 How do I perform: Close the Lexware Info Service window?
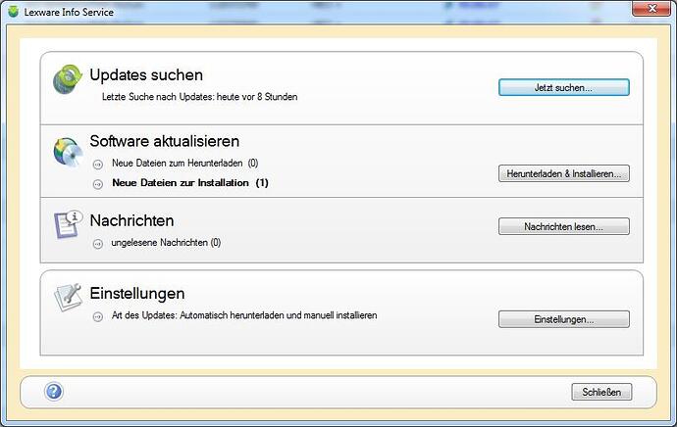(x=651, y=9)
